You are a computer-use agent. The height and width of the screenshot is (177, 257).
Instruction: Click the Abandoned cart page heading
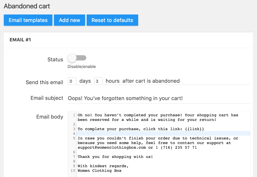[x=27, y=6]
